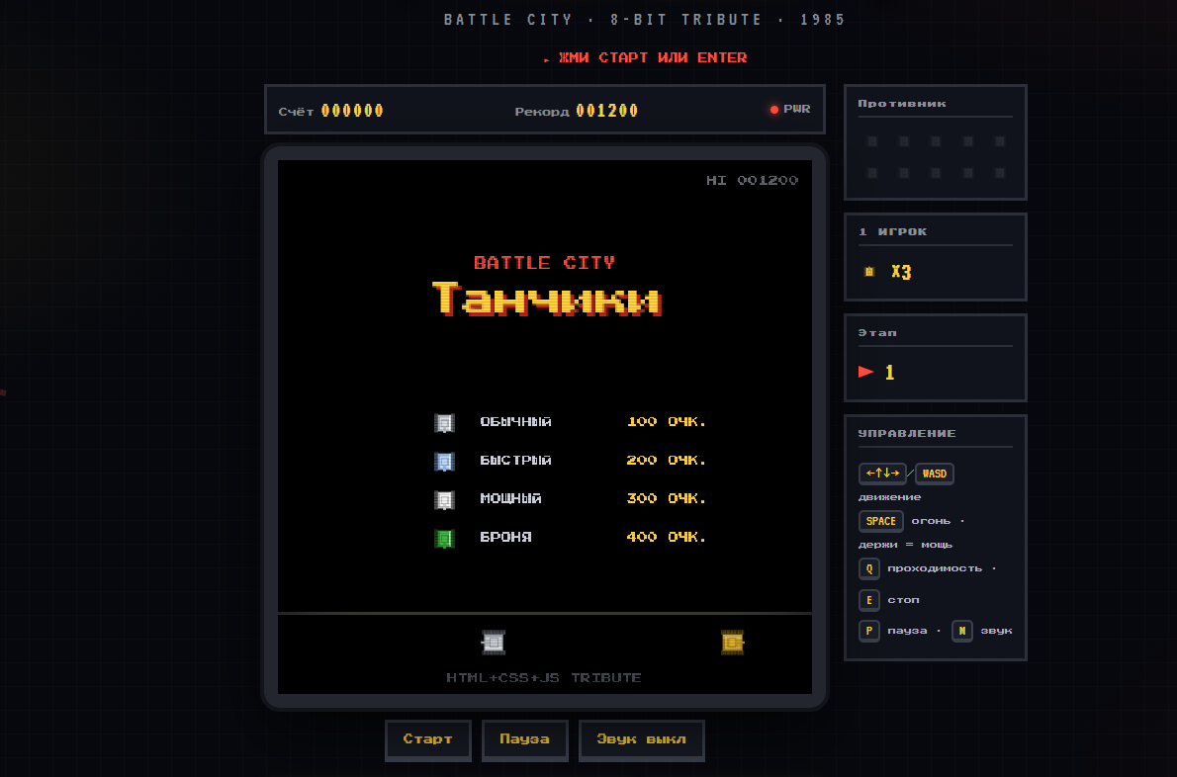
Task: Click the Счёт value 000000
Action: 352,111
